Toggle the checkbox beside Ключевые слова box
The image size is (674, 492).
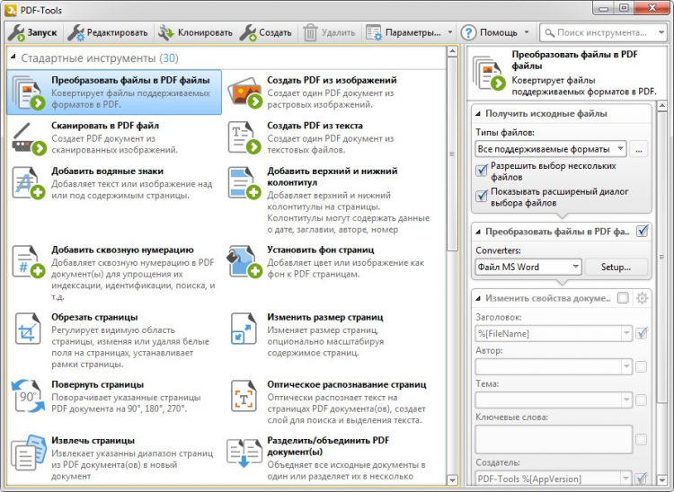point(641,439)
